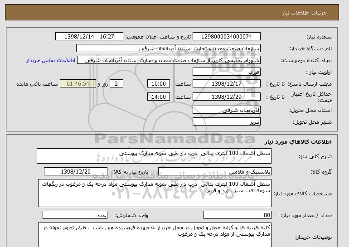Select the announcement date field 1398/12/14 - 16:27
The image size is (349, 247).
tap(89, 37)
